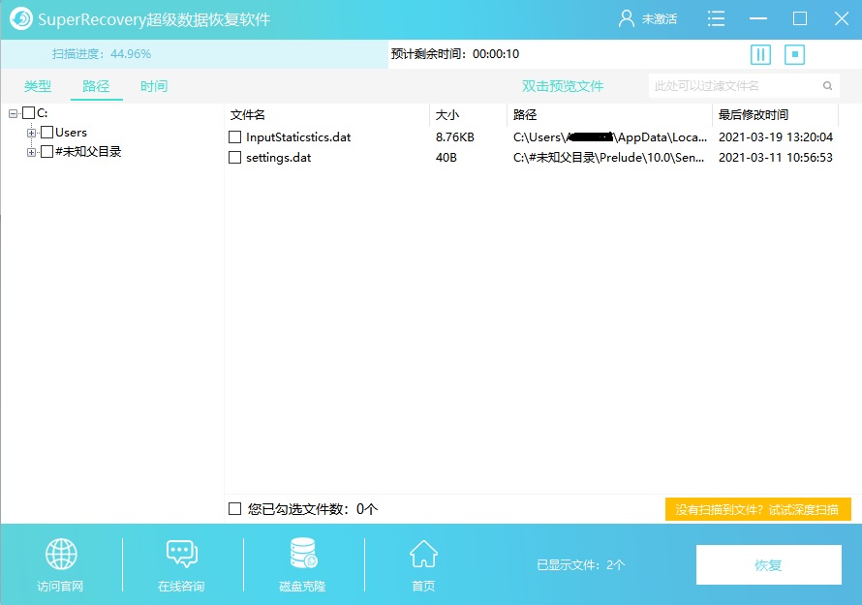
Task: Select the Users folder label
Action: 71,133
